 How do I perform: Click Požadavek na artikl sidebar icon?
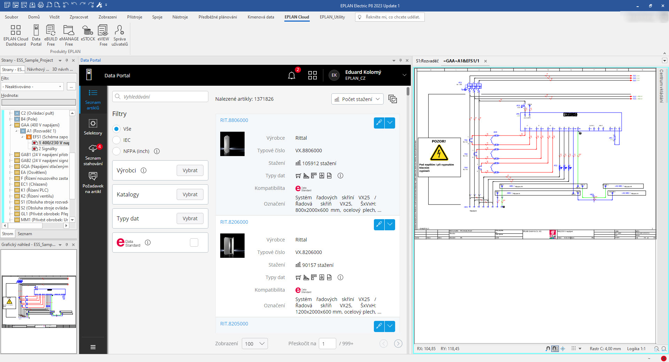point(93,183)
